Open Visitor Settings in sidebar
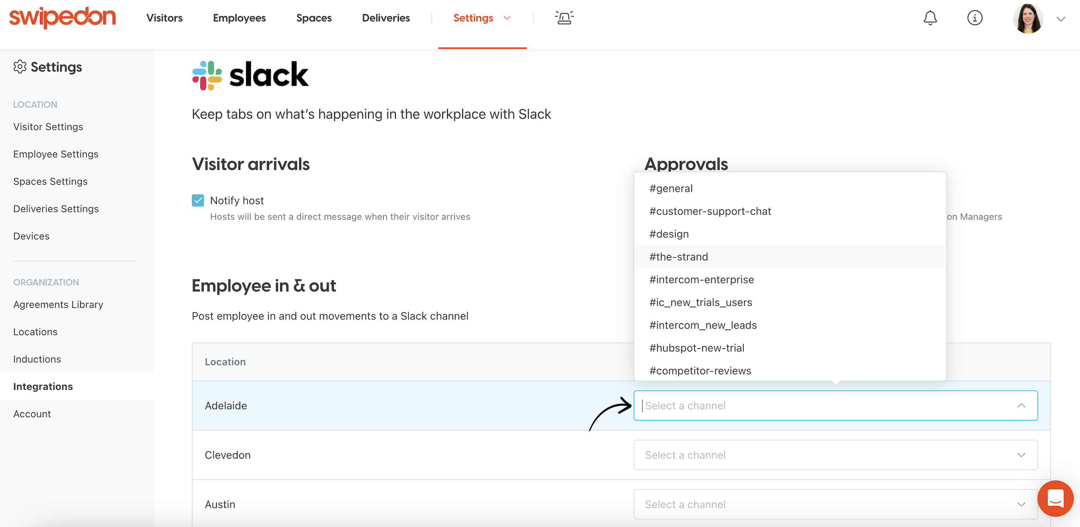 click(48, 126)
